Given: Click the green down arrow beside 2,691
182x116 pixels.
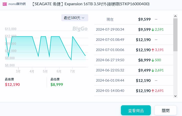Looking at the screenshot, I should click(153, 70).
